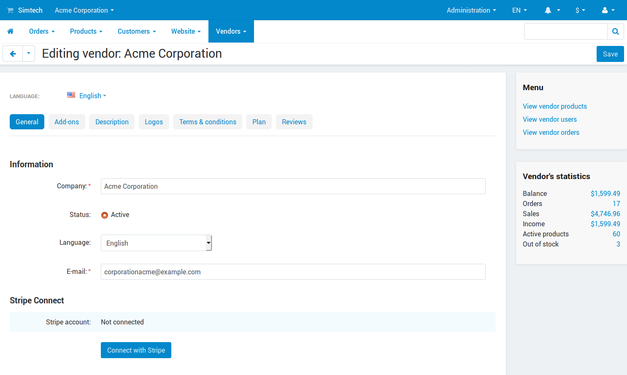Image resolution: width=627 pixels, height=375 pixels.
Task: Open the Orders menu
Action: (42, 31)
